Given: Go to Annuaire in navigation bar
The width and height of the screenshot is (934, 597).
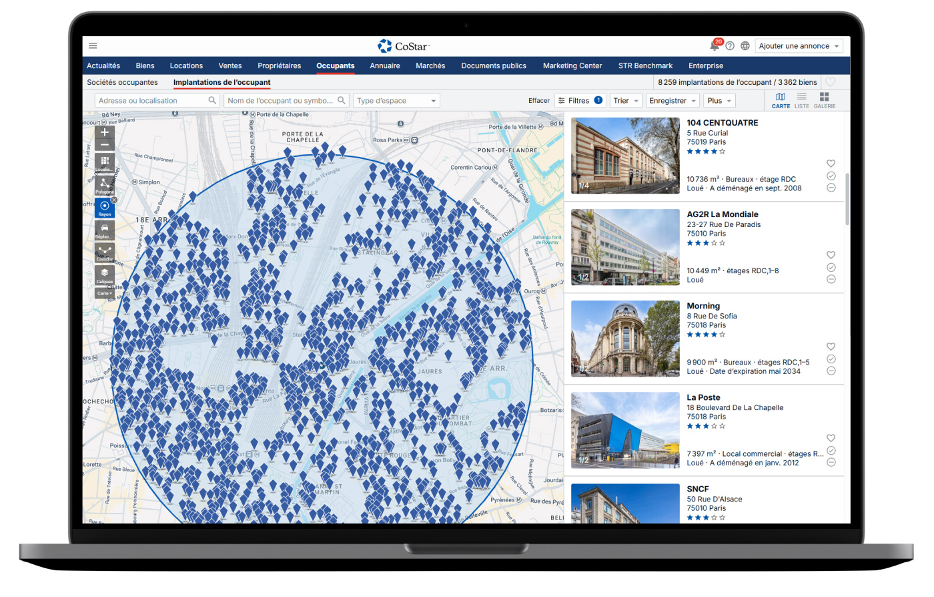Looking at the screenshot, I should click(x=385, y=65).
